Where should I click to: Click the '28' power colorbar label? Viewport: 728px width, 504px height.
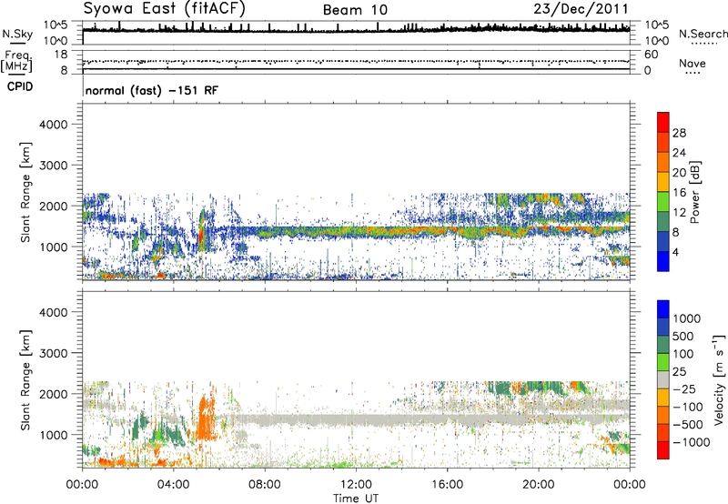pyautogui.click(x=679, y=133)
